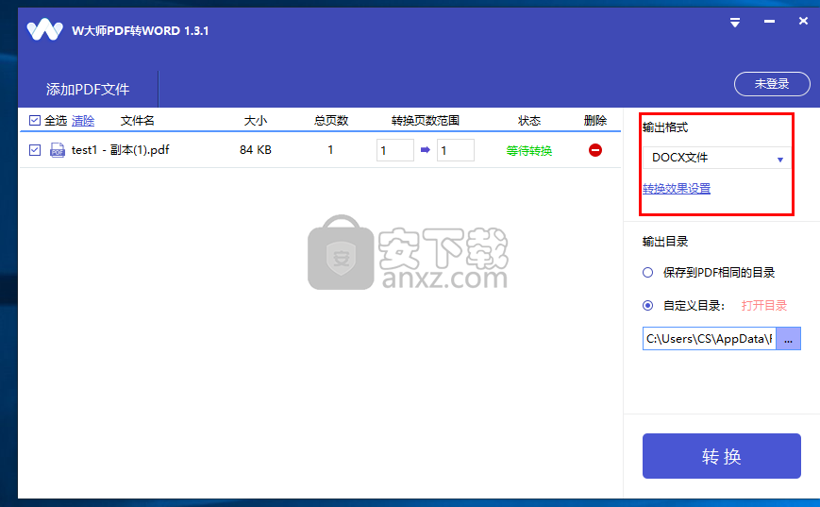Select 保存到PDF相同的目录 radio option
This screenshot has height=507, width=820.
coord(647,273)
